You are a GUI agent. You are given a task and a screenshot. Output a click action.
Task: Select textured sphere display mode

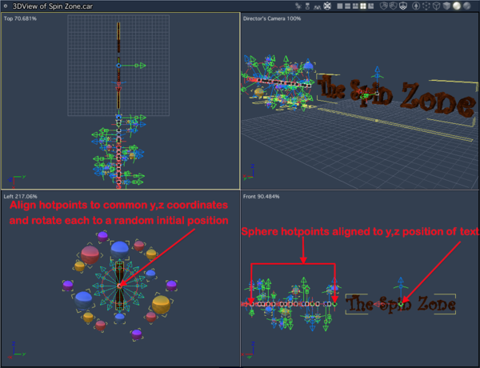pyautogui.click(x=467, y=6)
